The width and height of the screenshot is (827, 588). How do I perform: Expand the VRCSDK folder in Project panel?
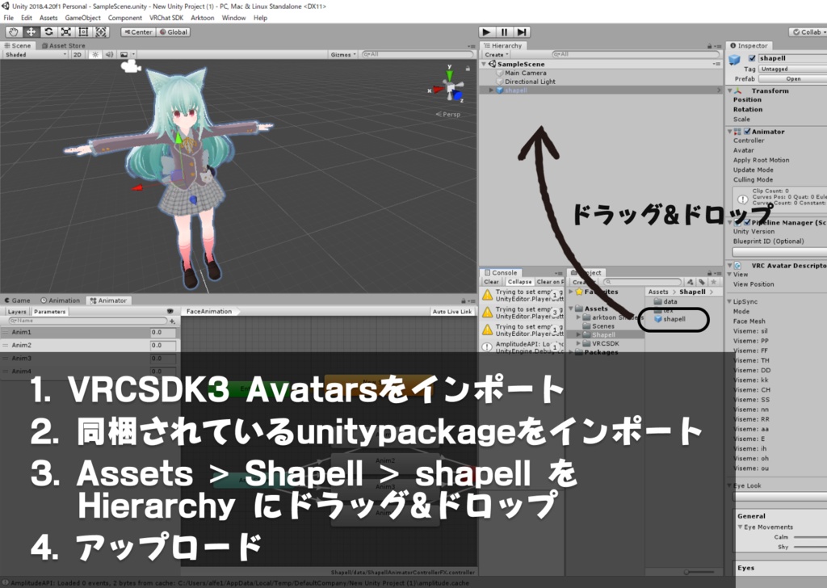(x=578, y=343)
